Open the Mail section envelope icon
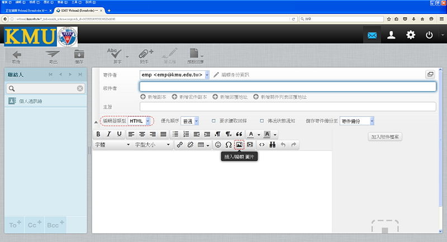The image size is (447, 242). point(372,35)
